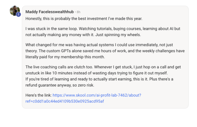The width and height of the screenshot is (197, 127).
Task: Click "The live coaching calls are clutch" sentence
Action: pos(57,67)
